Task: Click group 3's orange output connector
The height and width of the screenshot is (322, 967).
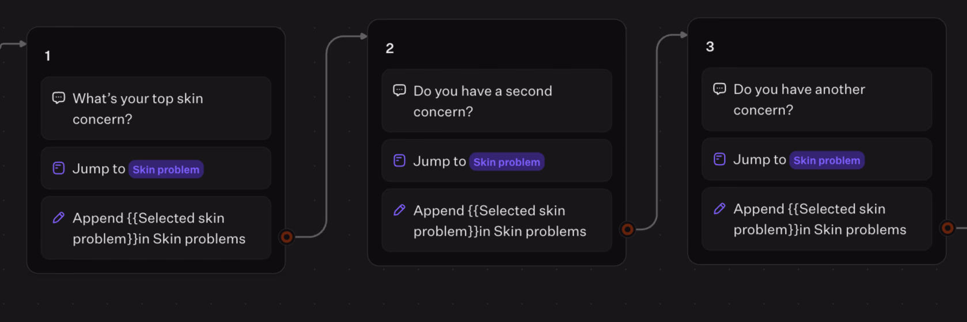Action: coord(947,228)
